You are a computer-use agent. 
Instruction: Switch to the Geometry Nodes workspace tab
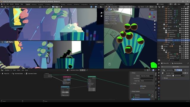tap(94, 4)
